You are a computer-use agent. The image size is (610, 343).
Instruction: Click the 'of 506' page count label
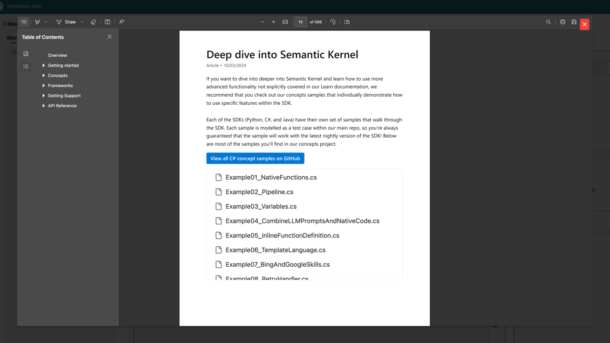[315, 22]
